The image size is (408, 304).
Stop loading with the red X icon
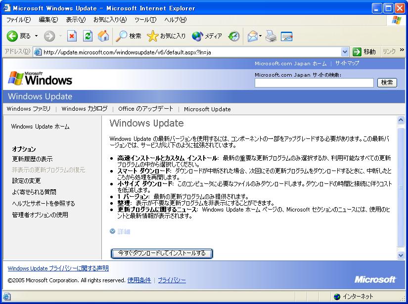[72, 36]
